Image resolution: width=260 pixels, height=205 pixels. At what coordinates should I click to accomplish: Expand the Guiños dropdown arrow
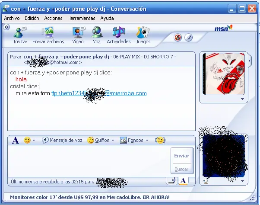(113, 141)
